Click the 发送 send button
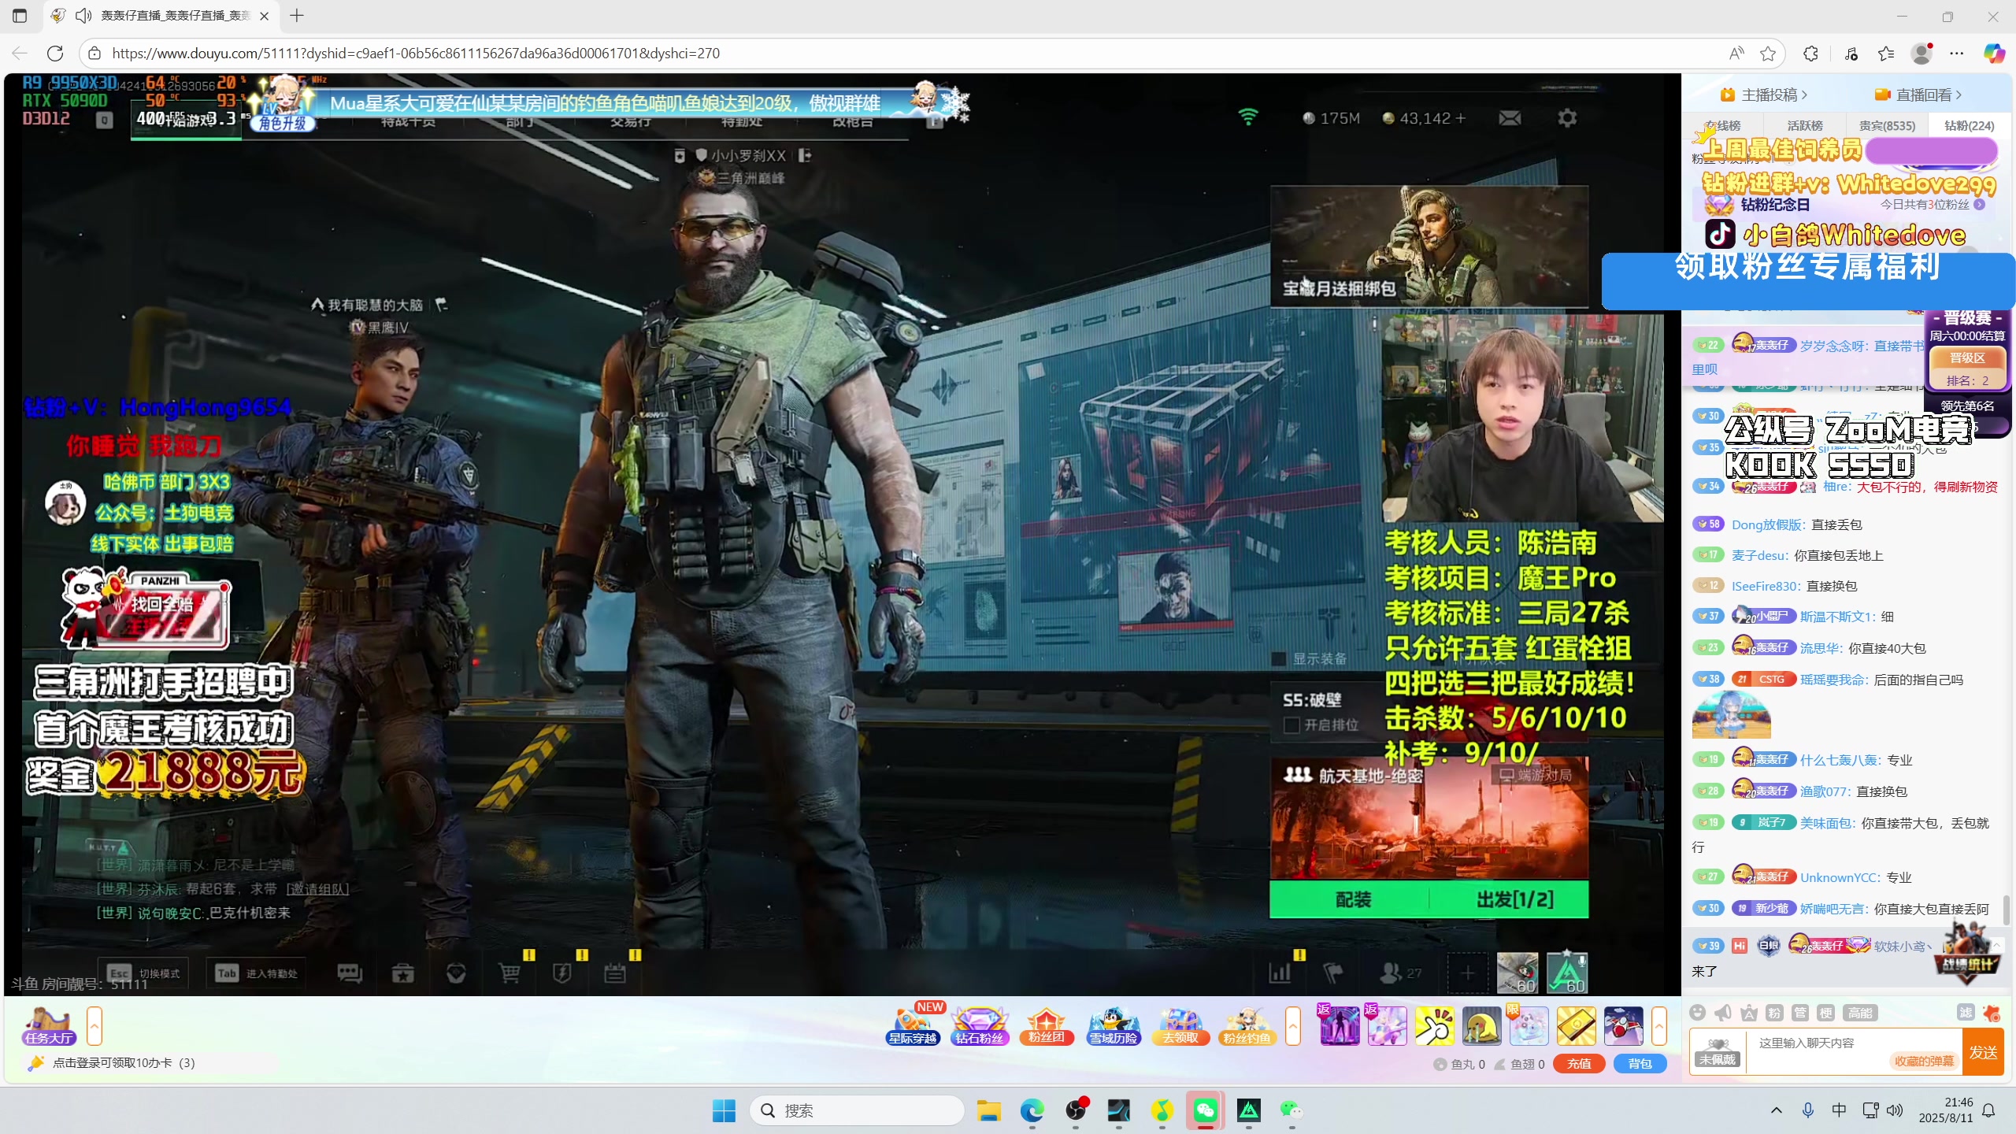The height and width of the screenshot is (1134, 2016). 1983,1052
